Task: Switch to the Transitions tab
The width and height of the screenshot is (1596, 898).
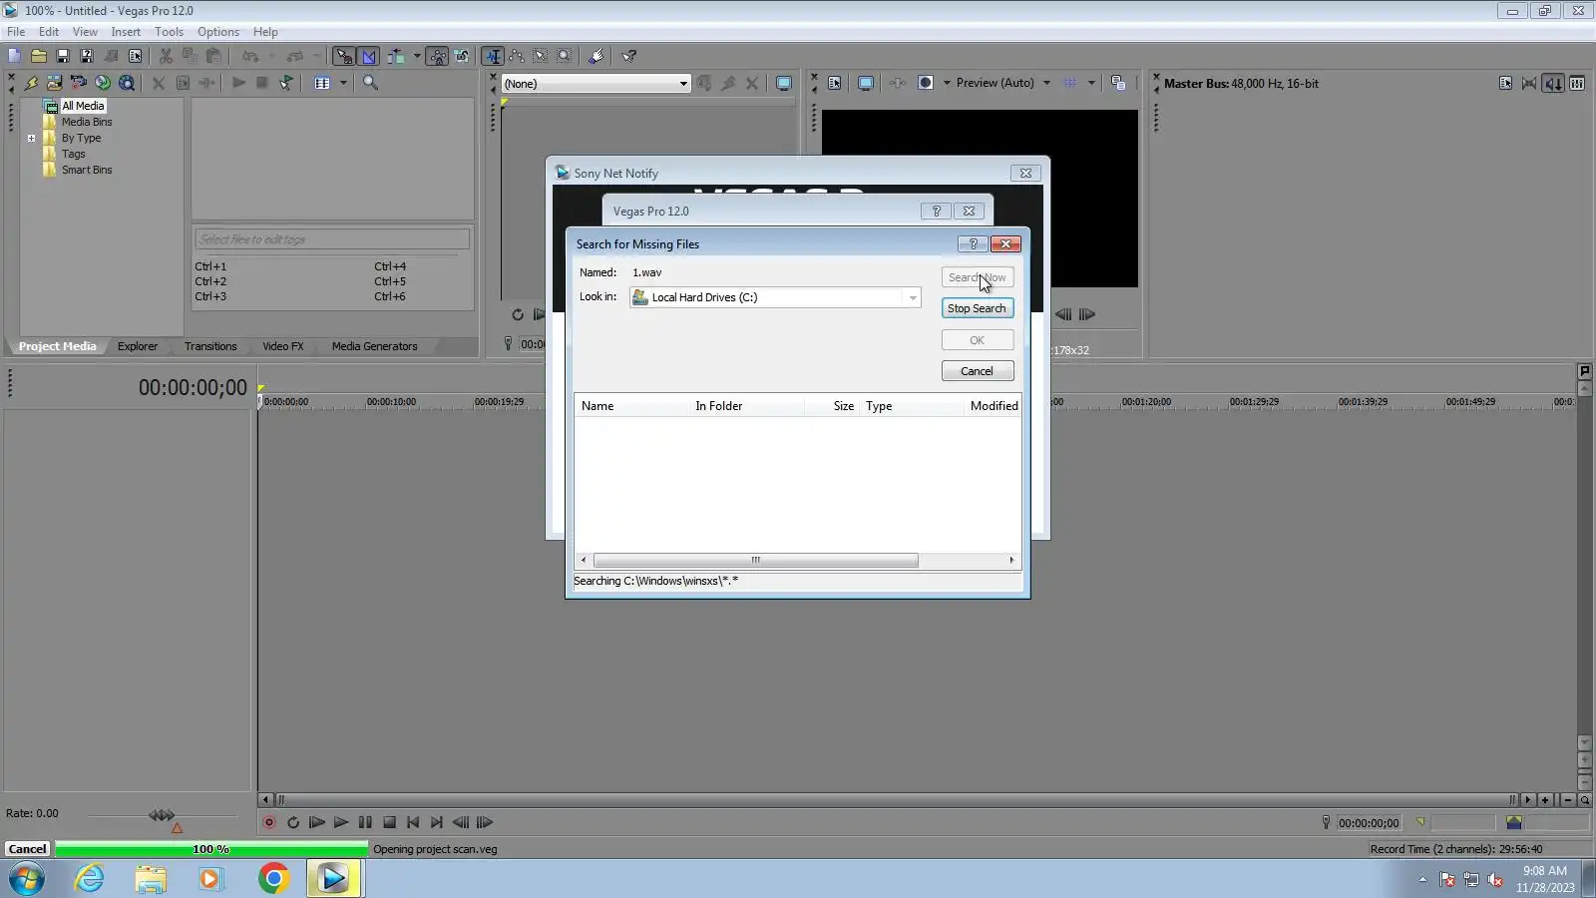Action: (x=210, y=346)
